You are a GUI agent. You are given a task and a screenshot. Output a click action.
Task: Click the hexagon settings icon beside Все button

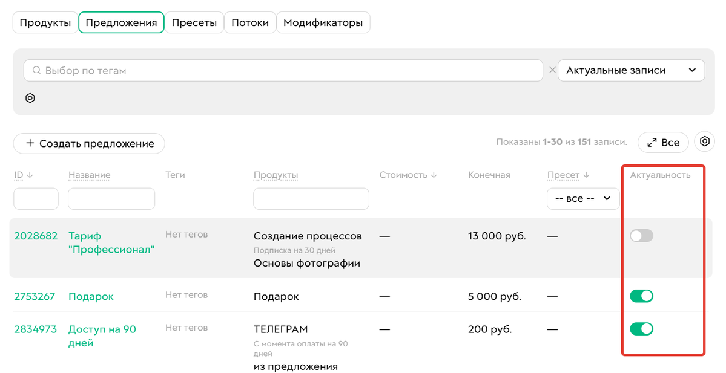click(704, 142)
